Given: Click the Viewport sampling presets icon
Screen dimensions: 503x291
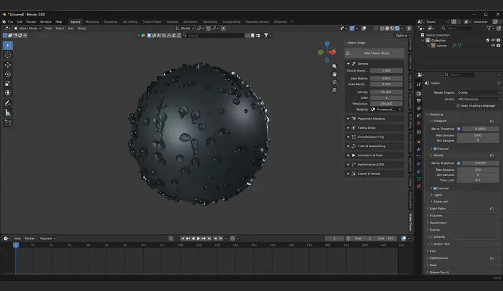Looking at the screenshot, I should pyautogui.click(x=492, y=121).
